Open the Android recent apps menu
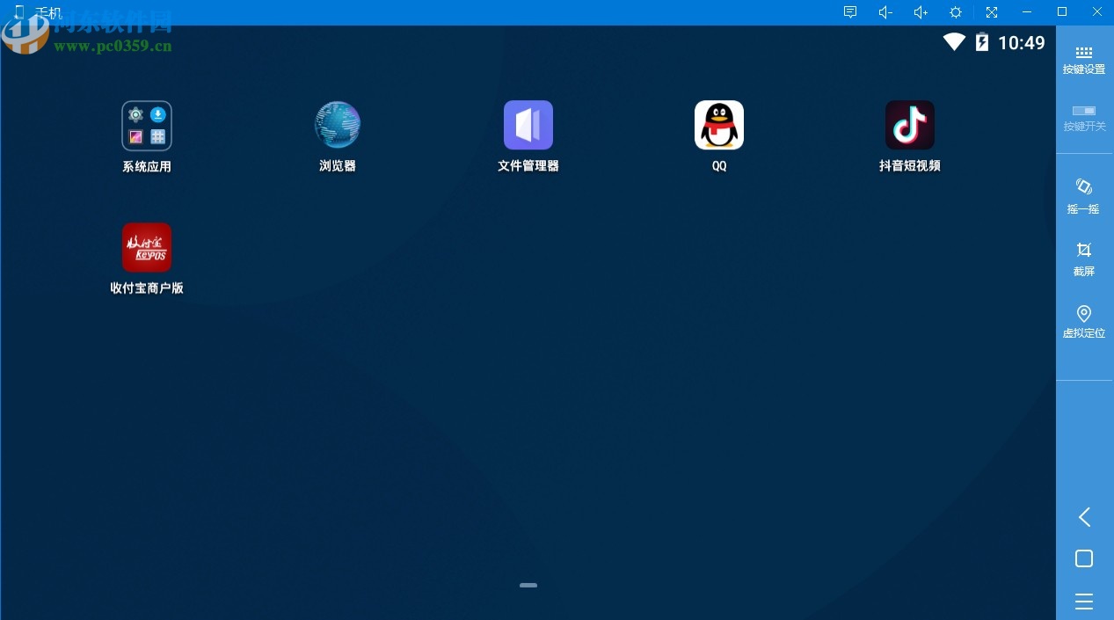This screenshot has height=620, width=1114. click(x=1084, y=602)
